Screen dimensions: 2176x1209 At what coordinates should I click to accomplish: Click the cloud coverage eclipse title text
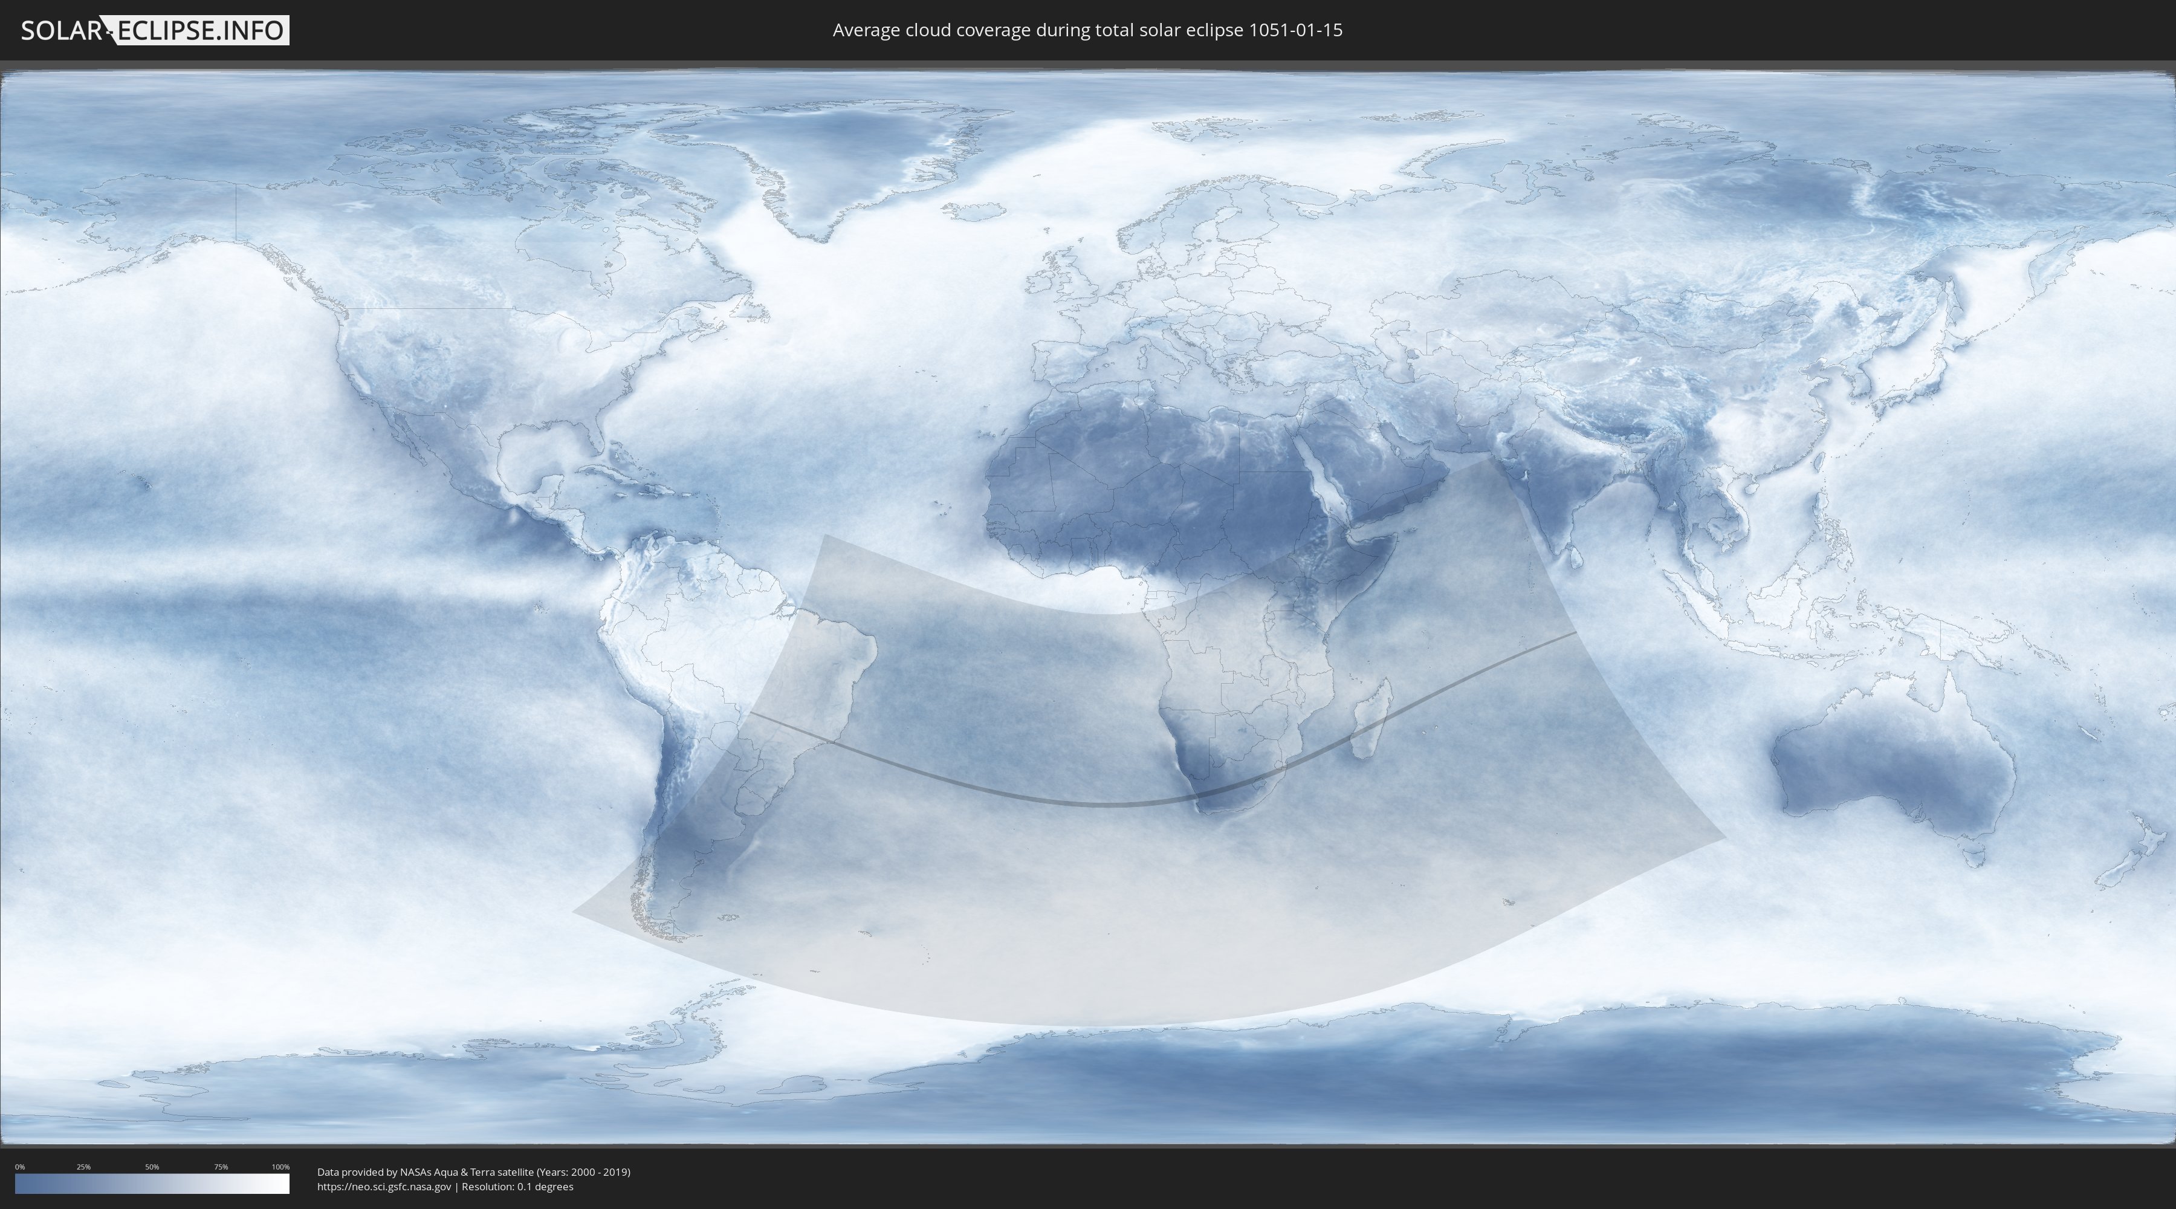click(1087, 30)
